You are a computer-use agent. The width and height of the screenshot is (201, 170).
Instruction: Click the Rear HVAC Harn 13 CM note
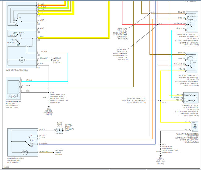121,34
